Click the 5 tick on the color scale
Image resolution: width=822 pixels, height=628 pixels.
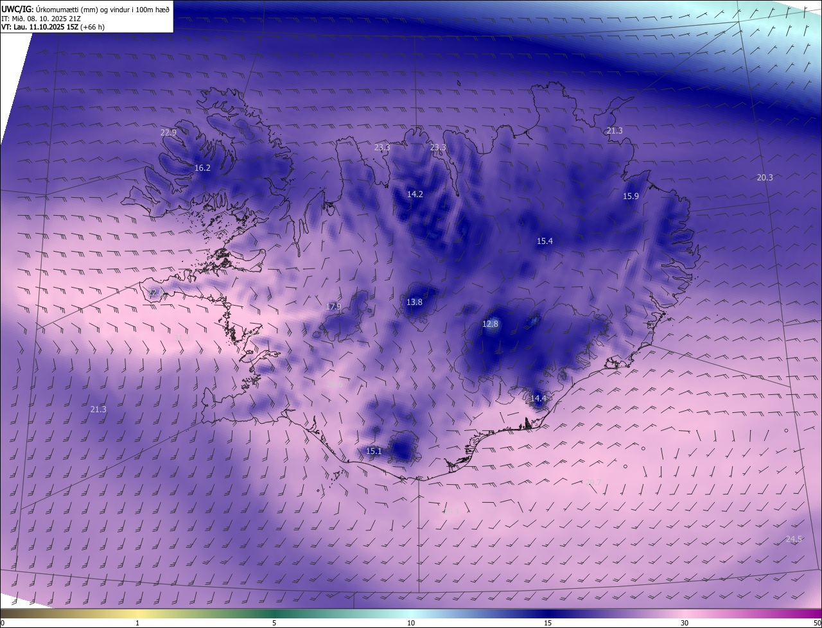(274, 623)
